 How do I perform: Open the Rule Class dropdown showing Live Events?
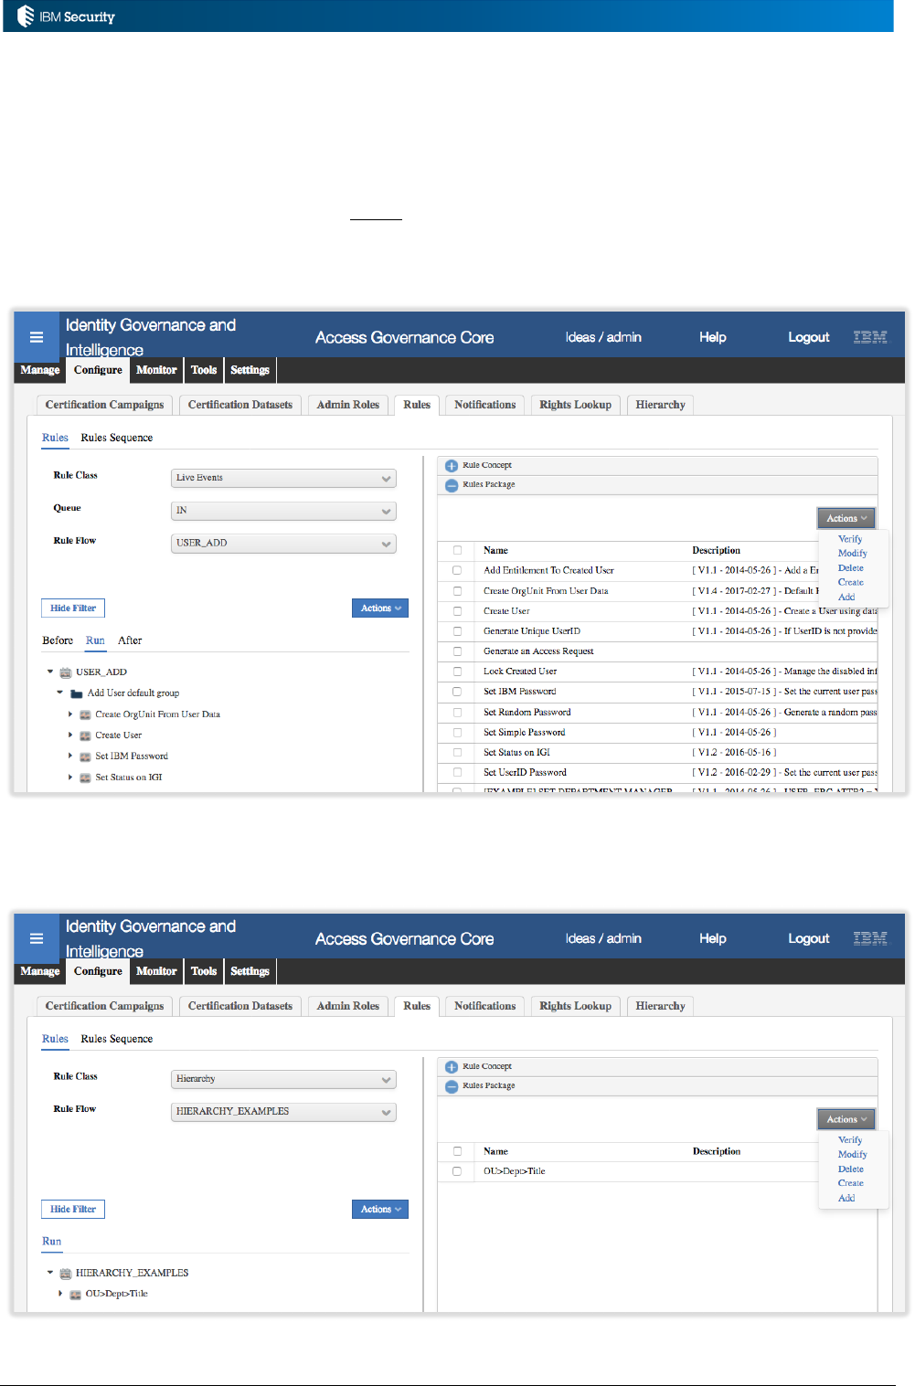tap(283, 478)
